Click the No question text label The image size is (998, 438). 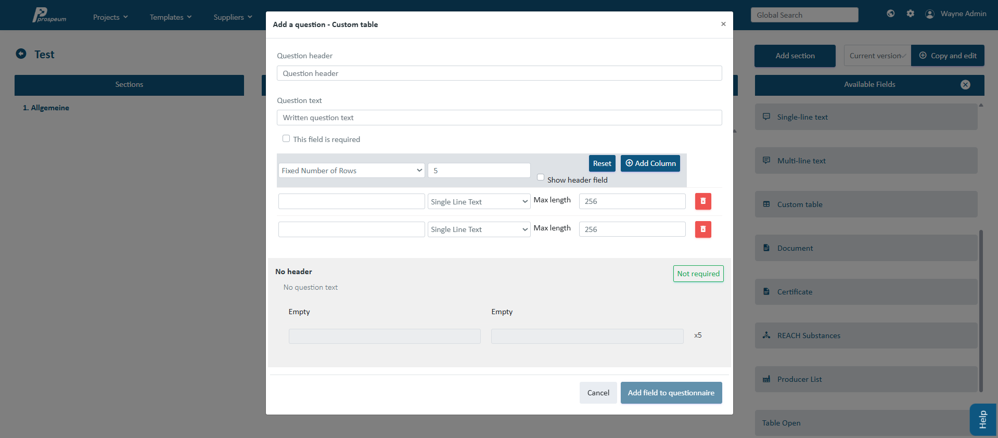click(311, 287)
